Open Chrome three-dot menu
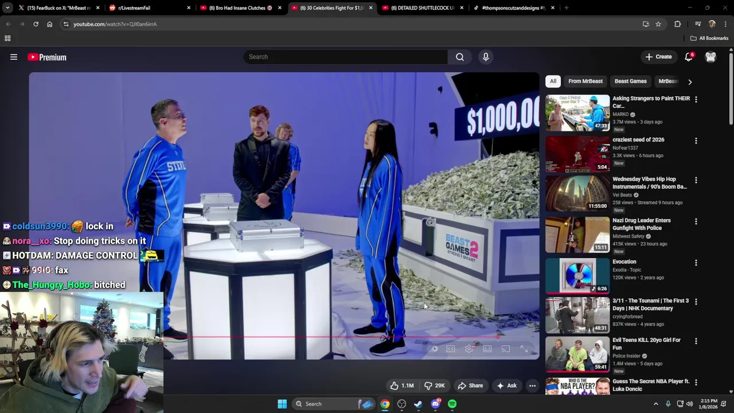 725,24
